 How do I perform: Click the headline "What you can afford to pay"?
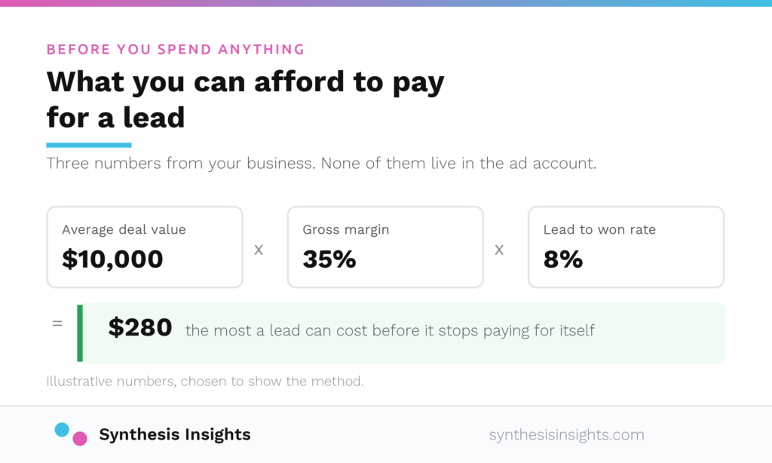coord(245,81)
